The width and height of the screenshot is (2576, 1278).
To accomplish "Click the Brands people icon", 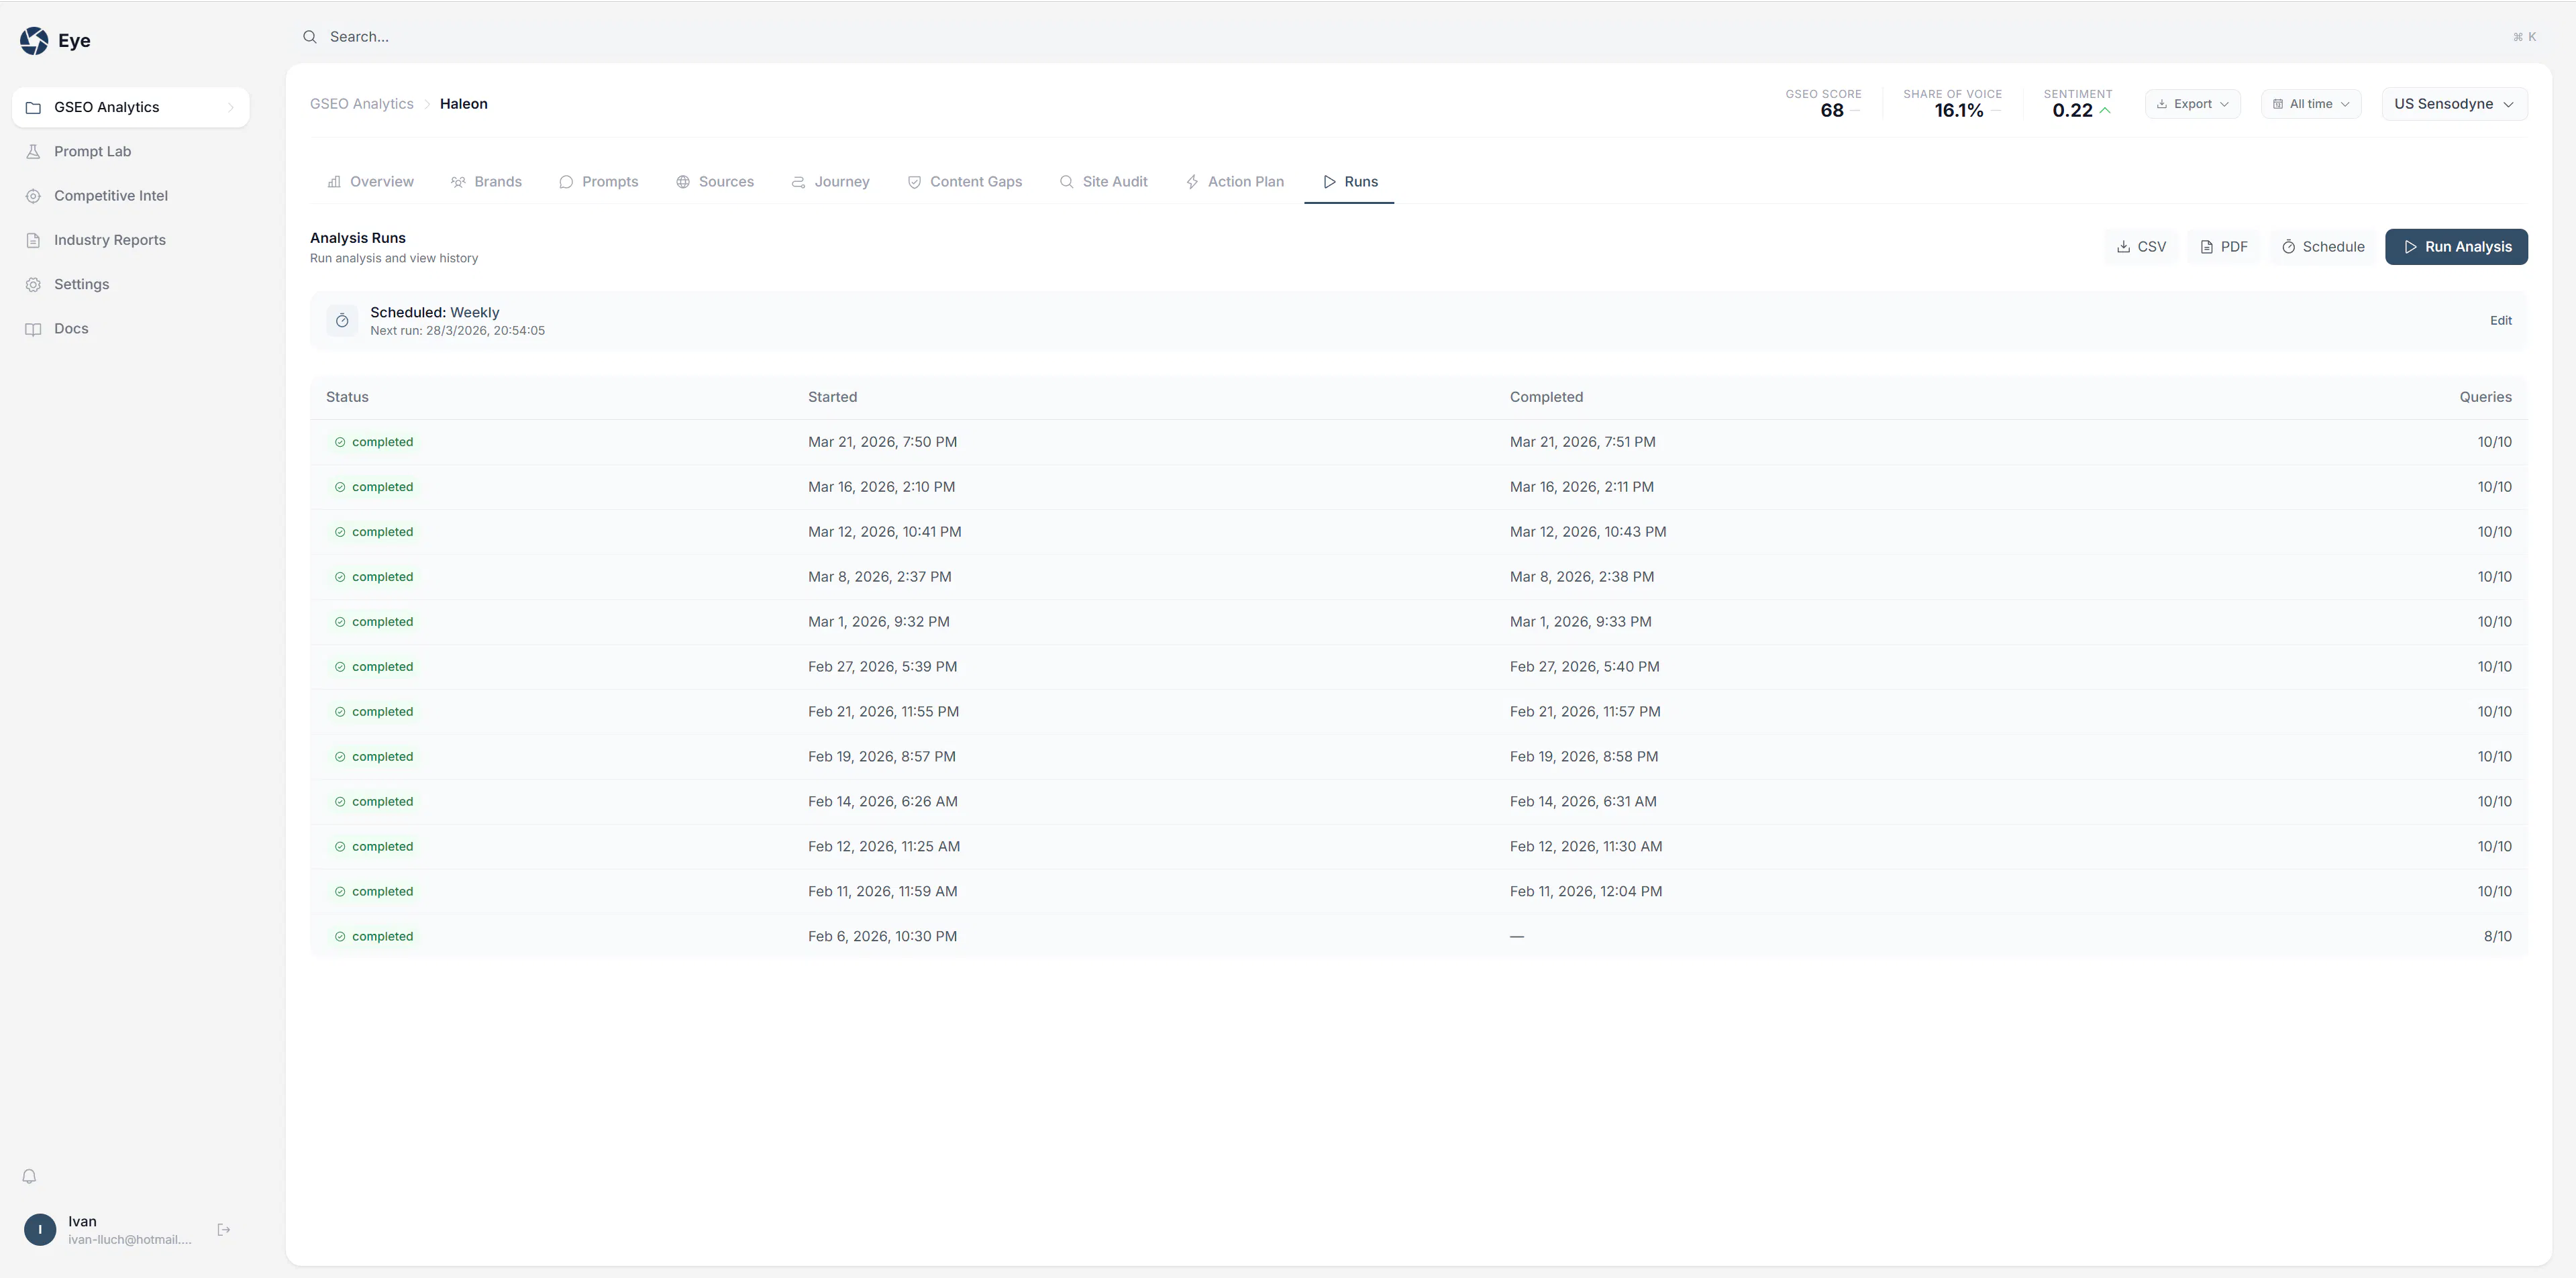I will click(x=458, y=182).
